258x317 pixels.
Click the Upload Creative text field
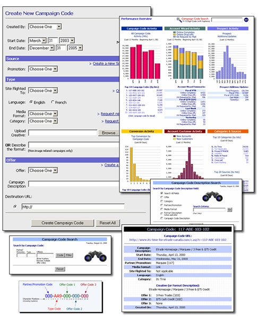[63, 133]
